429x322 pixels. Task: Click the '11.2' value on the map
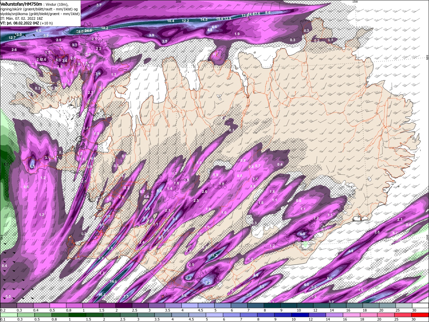[x=214, y=256]
